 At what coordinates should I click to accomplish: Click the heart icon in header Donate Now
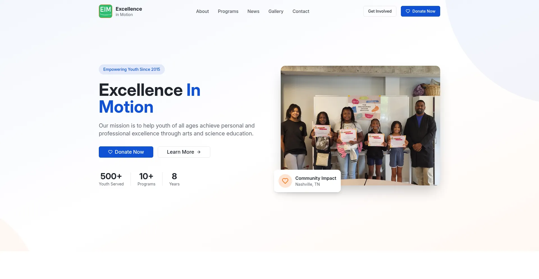tap(408, 11)
